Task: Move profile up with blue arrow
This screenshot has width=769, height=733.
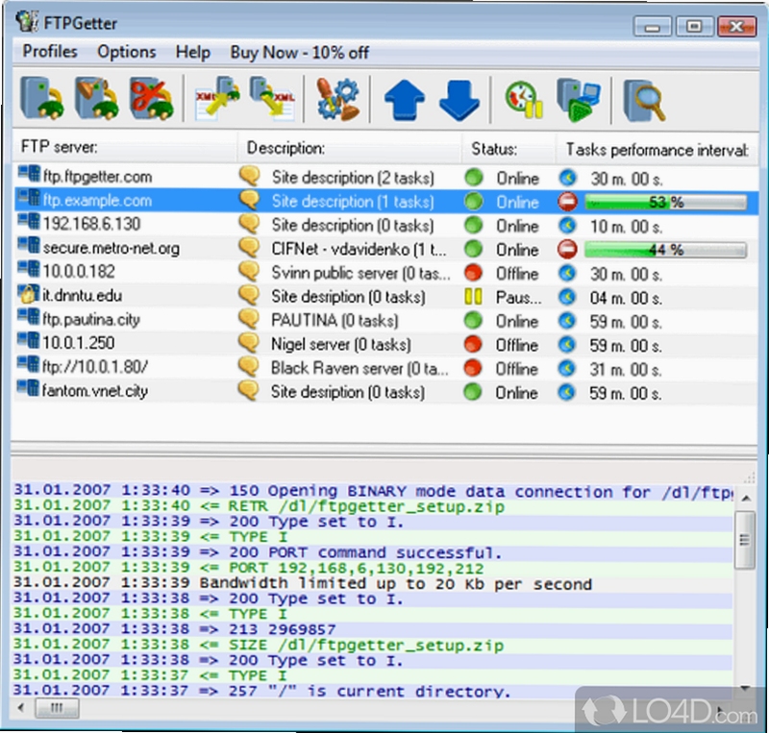Action: [x=405, y=100]
